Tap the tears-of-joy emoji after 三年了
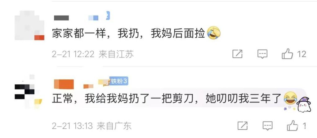 click(290, 99)
